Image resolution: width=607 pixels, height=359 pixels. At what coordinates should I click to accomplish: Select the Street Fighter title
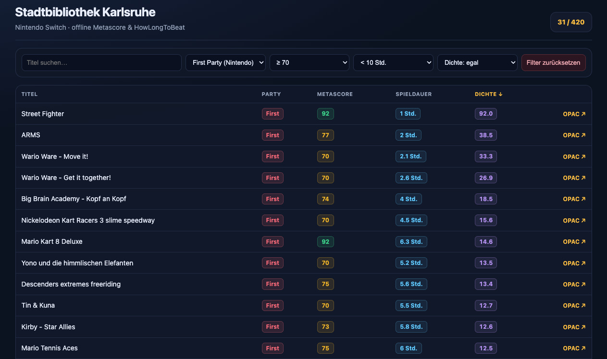click(43, 114)
